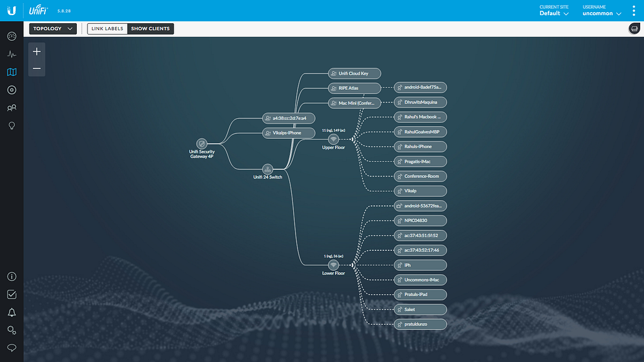The width and height of the screenshot is (644, 362).
Task: Select the NPIC04830 client
Action: click(420, 221)
